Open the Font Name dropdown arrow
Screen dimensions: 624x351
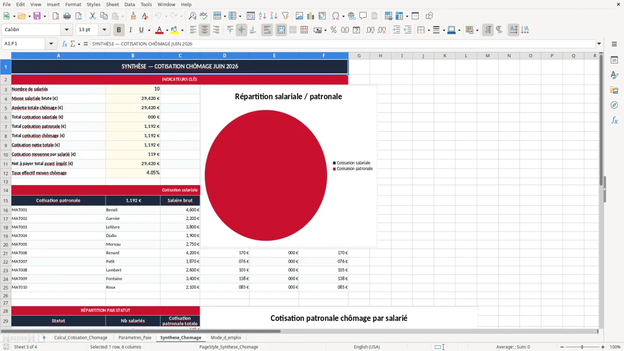tap(66, 30)
